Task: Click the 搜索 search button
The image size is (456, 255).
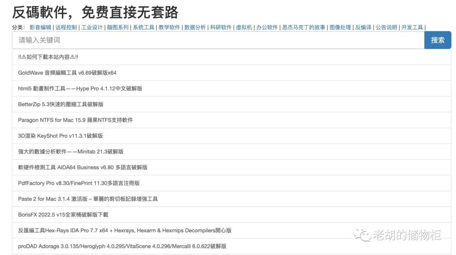Action: 437,40
